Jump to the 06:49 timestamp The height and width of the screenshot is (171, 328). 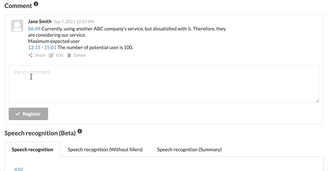click(x=34, y=29)
